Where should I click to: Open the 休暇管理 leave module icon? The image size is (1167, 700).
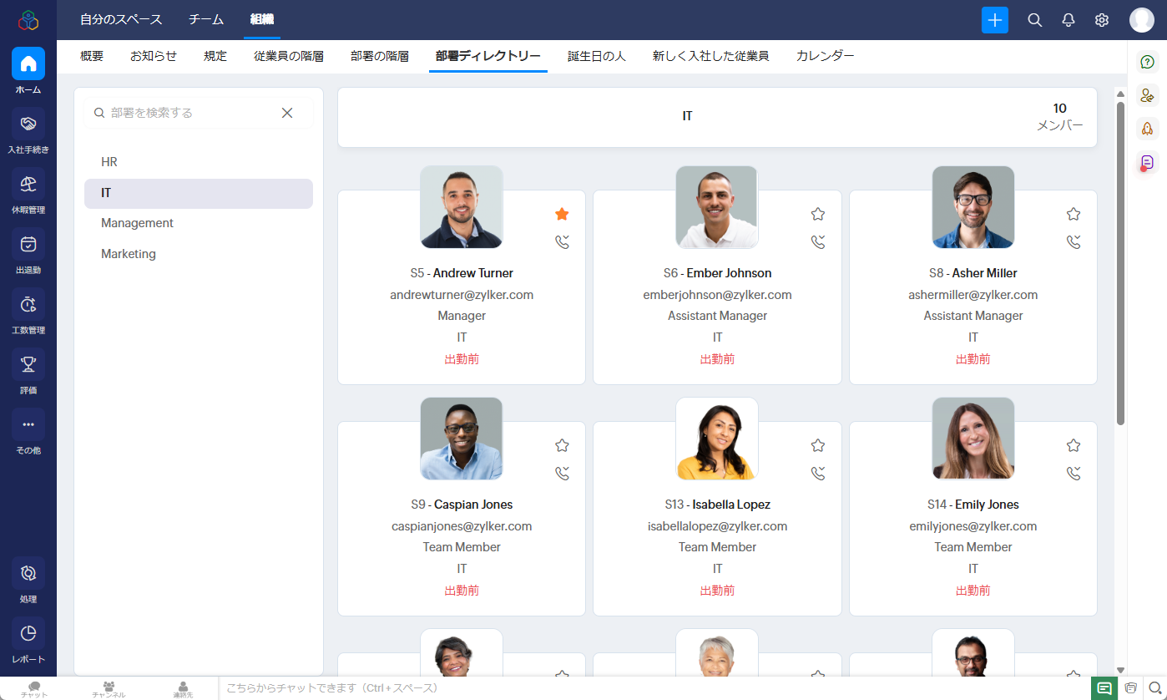pyautogui.click(x=28, y=185)
